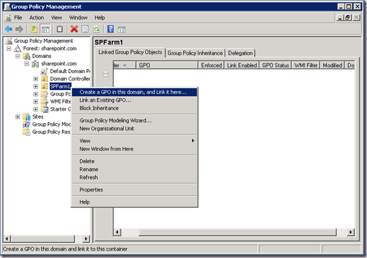Click left arrow of tree pane scrollbar

tap(7, 239)
